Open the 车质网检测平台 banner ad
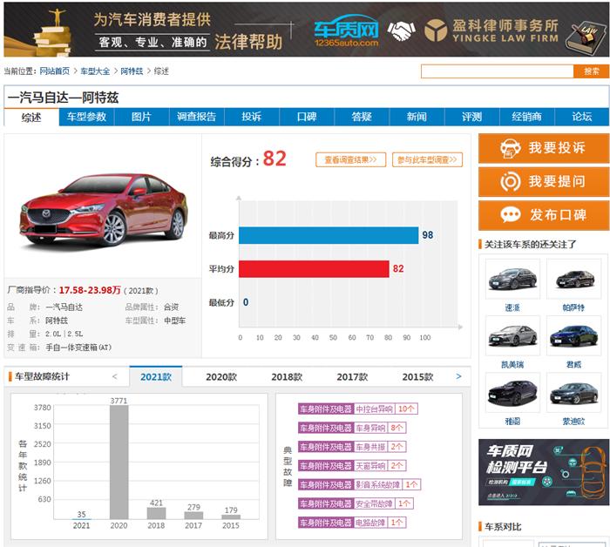Image resolution: width=610 pixels, height=547 pixels. (544, 472)
